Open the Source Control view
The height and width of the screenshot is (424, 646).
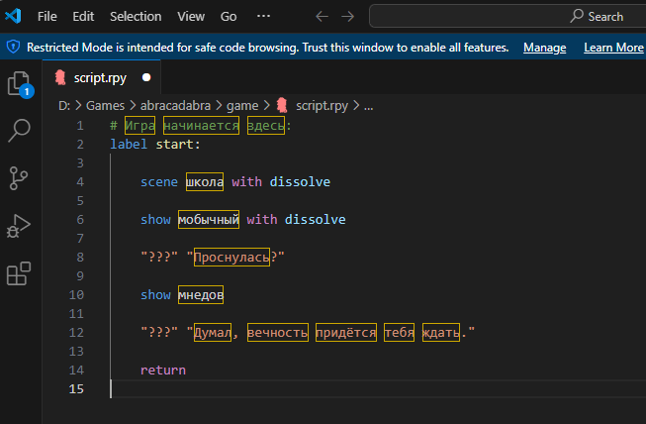point(18,178)
